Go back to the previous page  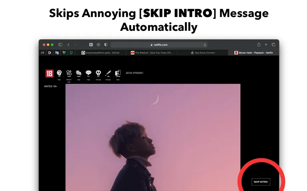coord(68,45)
